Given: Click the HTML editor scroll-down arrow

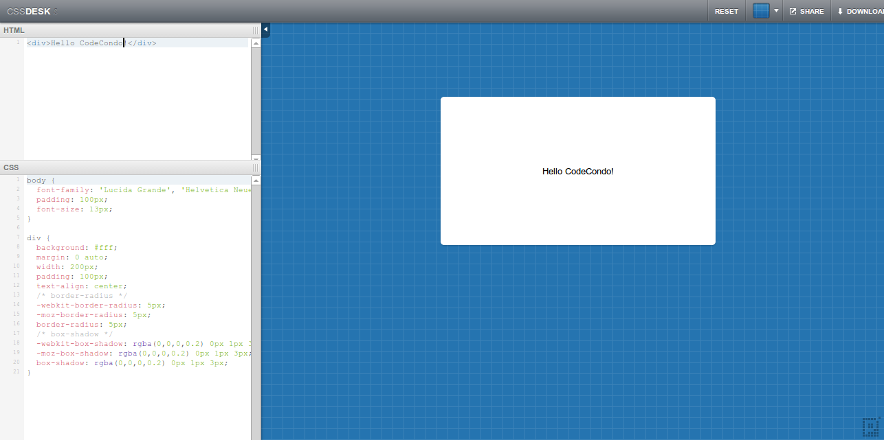Looking at the screenshot, I should click(256, 157).
